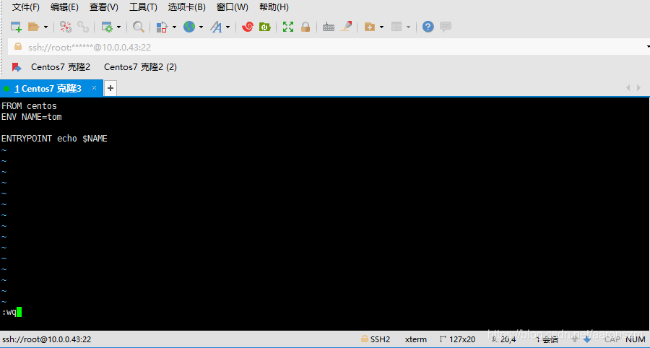Viewport: 650px width, 348px height.
Task: Click the file transfer icon
Action: (161, 27)
